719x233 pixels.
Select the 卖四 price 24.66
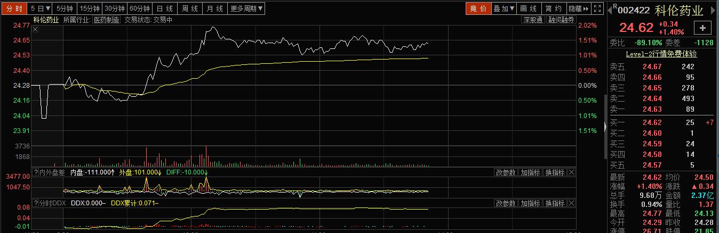coord(652,77)
